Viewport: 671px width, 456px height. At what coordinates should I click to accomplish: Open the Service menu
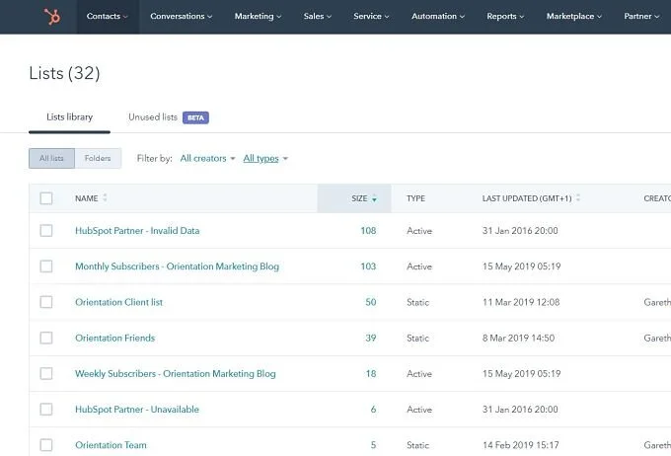[371, 16]
